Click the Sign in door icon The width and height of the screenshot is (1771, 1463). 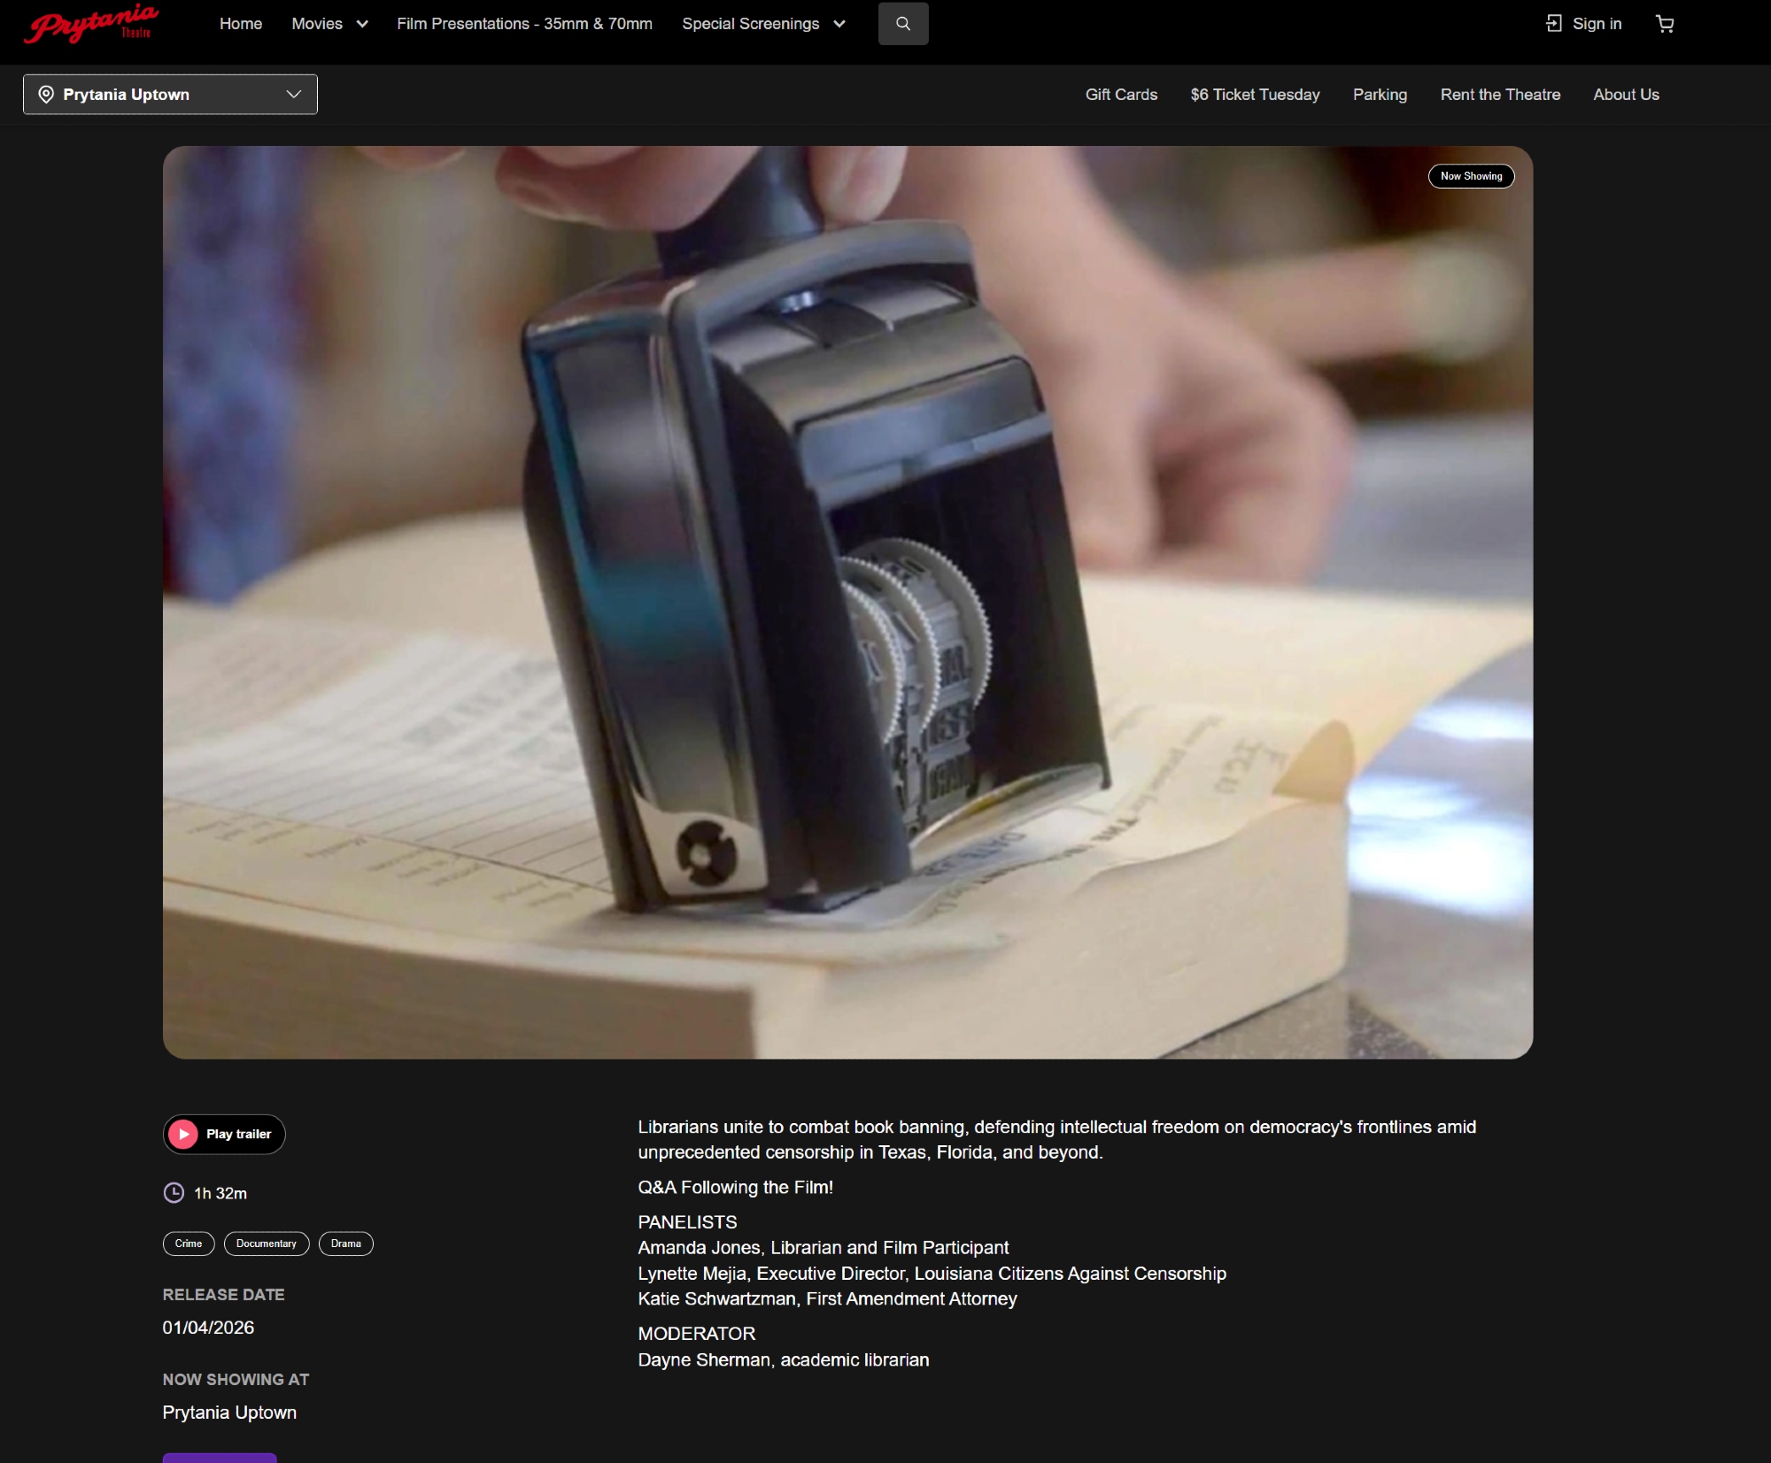1554,24
